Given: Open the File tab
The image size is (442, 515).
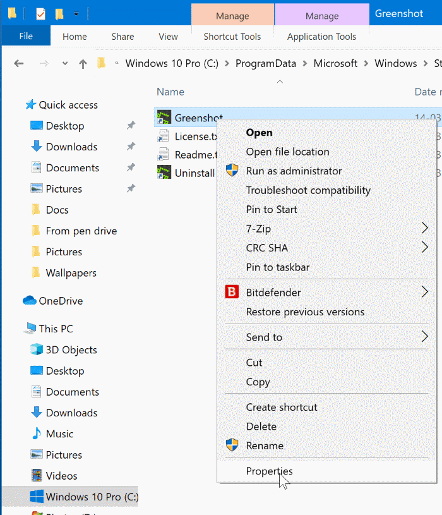Looking at the screenshot, I should tap(26, 36).
